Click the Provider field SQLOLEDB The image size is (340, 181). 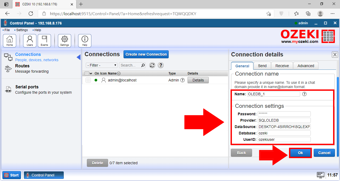tap(284, 120)
